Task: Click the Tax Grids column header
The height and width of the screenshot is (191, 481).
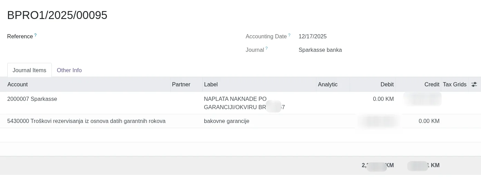Action: 454,84
